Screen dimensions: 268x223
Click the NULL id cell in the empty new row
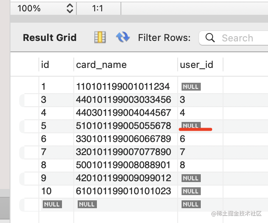coord(52,204)
